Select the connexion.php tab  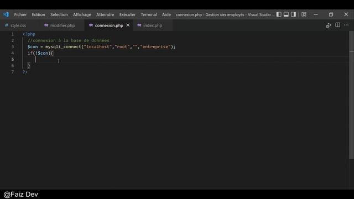pyautogui.click(x=109, y=25)
